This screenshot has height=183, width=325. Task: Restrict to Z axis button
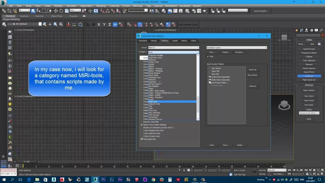[x=110, y=24]
